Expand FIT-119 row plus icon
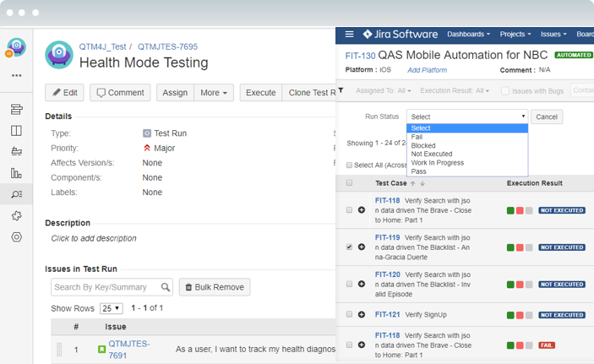Image resolution: width=594 pixels, height=364 pixels. click(x=362, y=247)
